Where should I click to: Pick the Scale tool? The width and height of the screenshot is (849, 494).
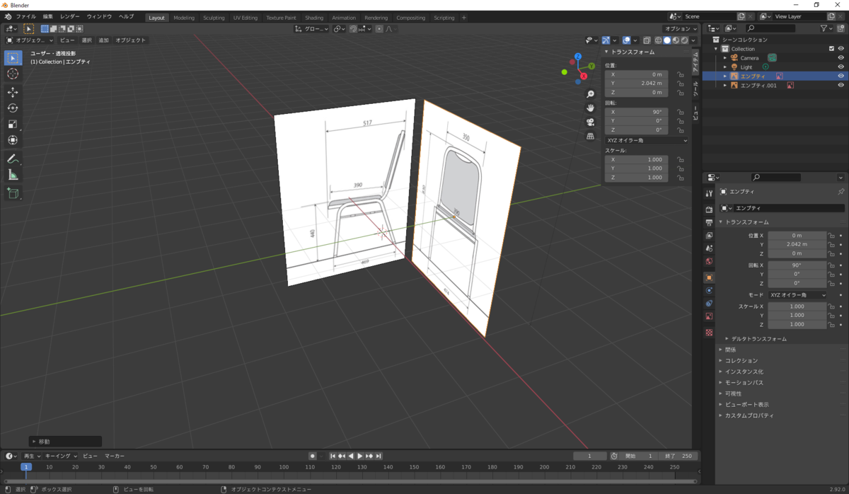point(13,124)
